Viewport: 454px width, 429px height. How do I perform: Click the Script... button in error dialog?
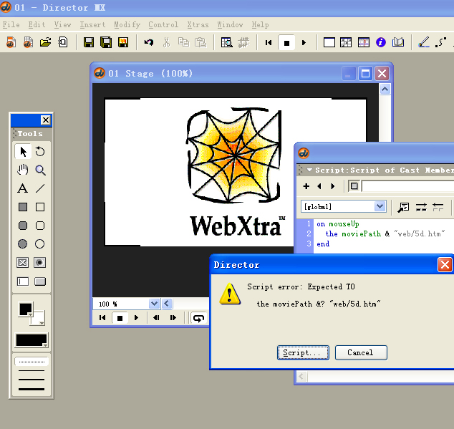click(x=303, y=352)
